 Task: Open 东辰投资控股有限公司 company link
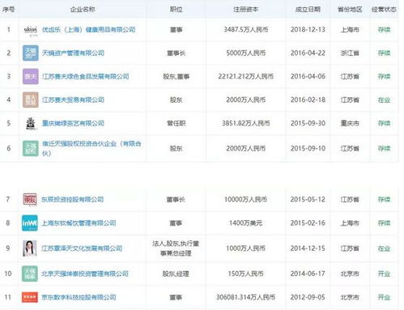[72, 200]
